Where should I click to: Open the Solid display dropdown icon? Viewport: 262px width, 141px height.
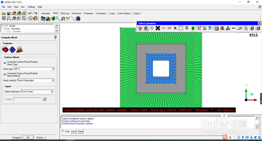tap(35, 18)
